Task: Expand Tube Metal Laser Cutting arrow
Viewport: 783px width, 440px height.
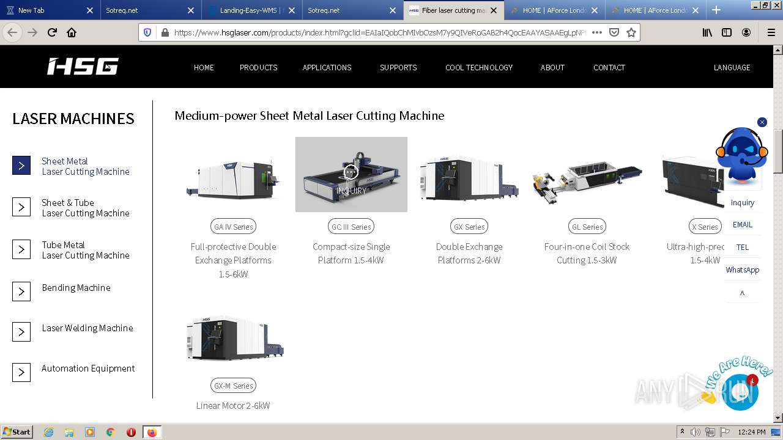Action: pos(21,249)
